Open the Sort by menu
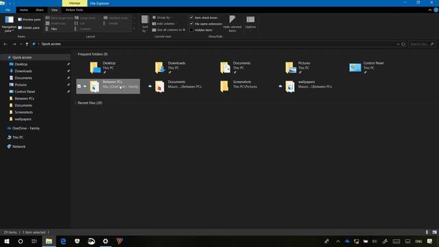This screenshot has height=247, width=439. (x=145, y=24)
